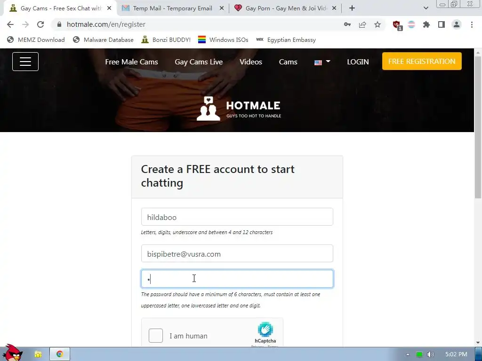Click the striped flag extension icon
Image resolution: width=482 pixels, height=361 pixels.
411,24
